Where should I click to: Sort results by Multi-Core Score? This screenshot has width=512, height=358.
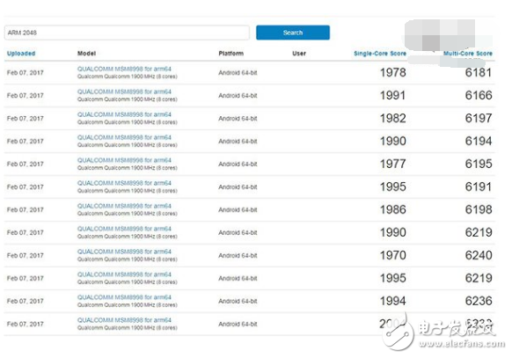[468, 54]
